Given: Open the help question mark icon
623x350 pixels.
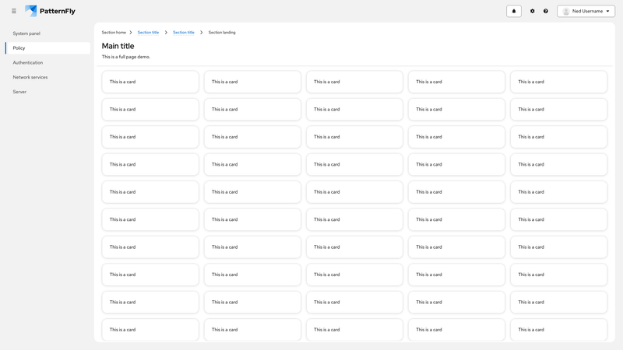Looking at the screenshot, I should [546, 11].
